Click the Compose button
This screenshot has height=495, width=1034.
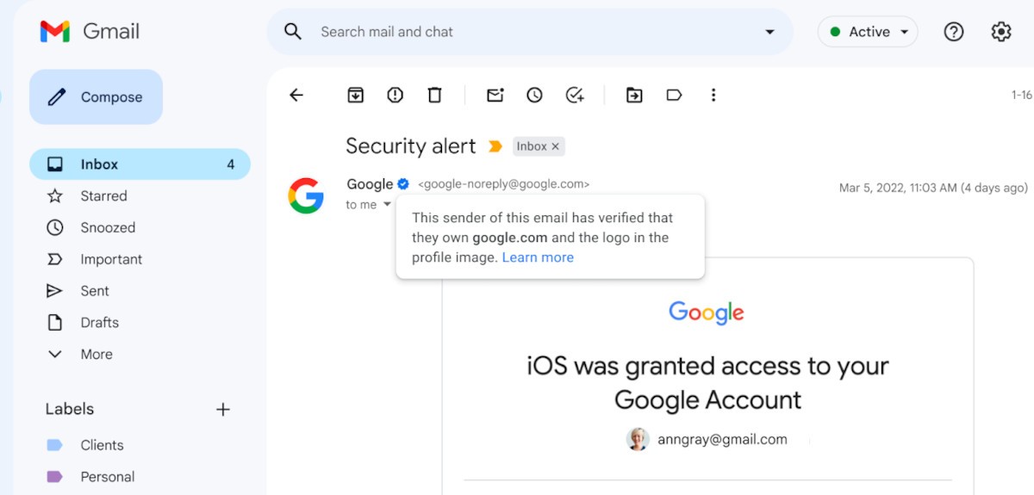tap(96, 97)
